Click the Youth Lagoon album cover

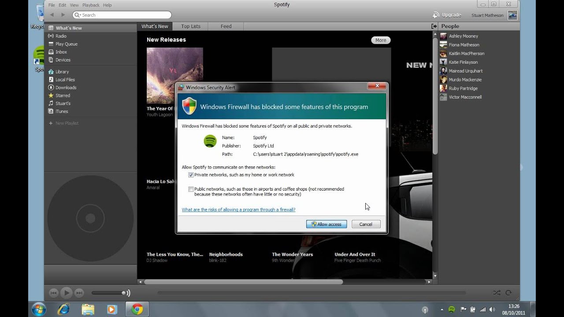[x=175, y=76]
